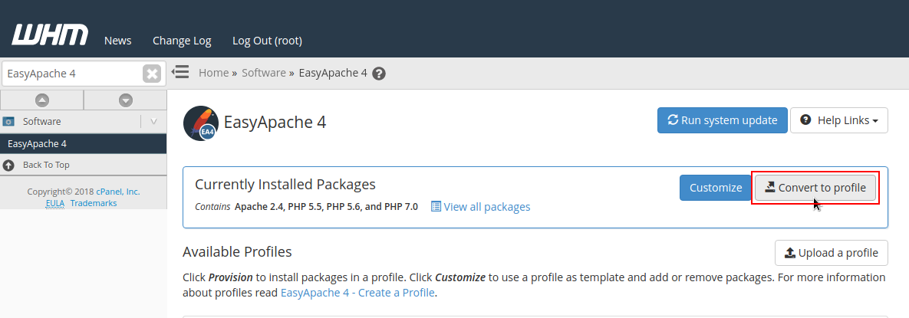Viewport: 909px width, 318px height.
Task: Toggle the sidebar menu collapse icon
Action: tap(180, 72)
